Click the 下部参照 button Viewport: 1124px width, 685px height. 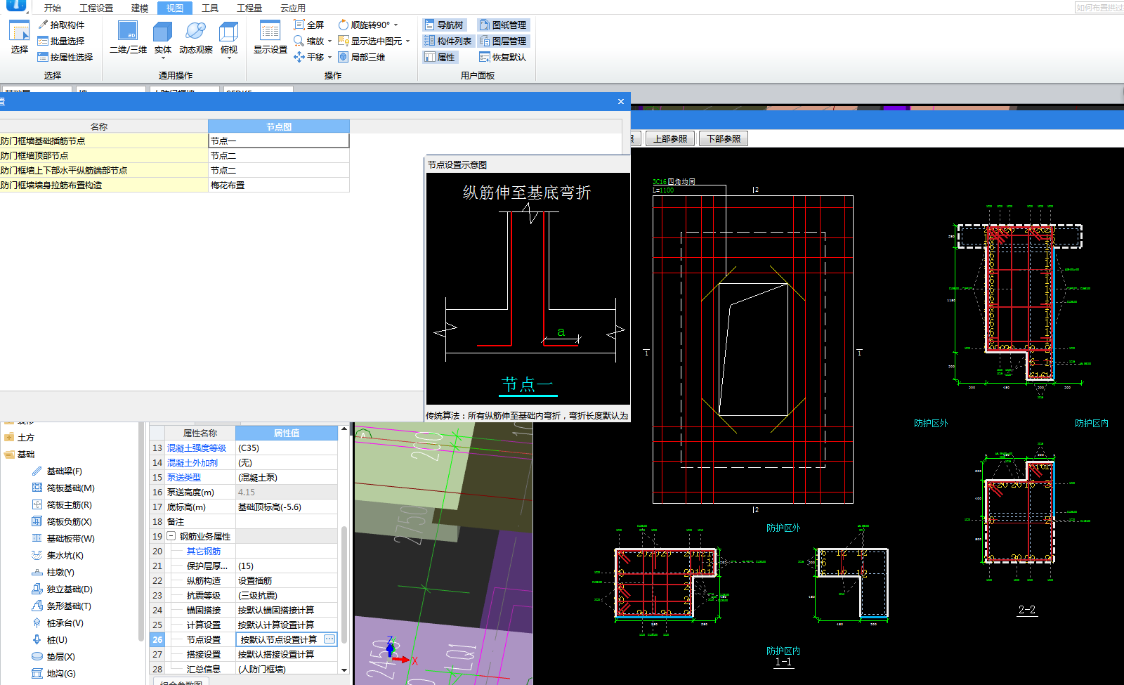point(724,138)
